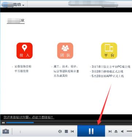
Task: Skip to the next track
Action: click(x=110, y=131)
